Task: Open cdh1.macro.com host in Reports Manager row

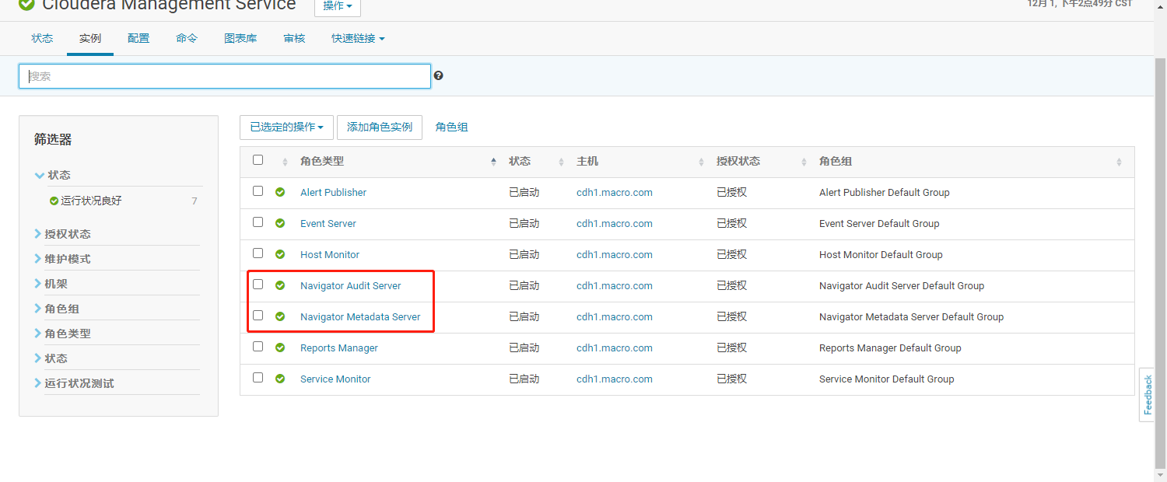Action: [615, 348]
